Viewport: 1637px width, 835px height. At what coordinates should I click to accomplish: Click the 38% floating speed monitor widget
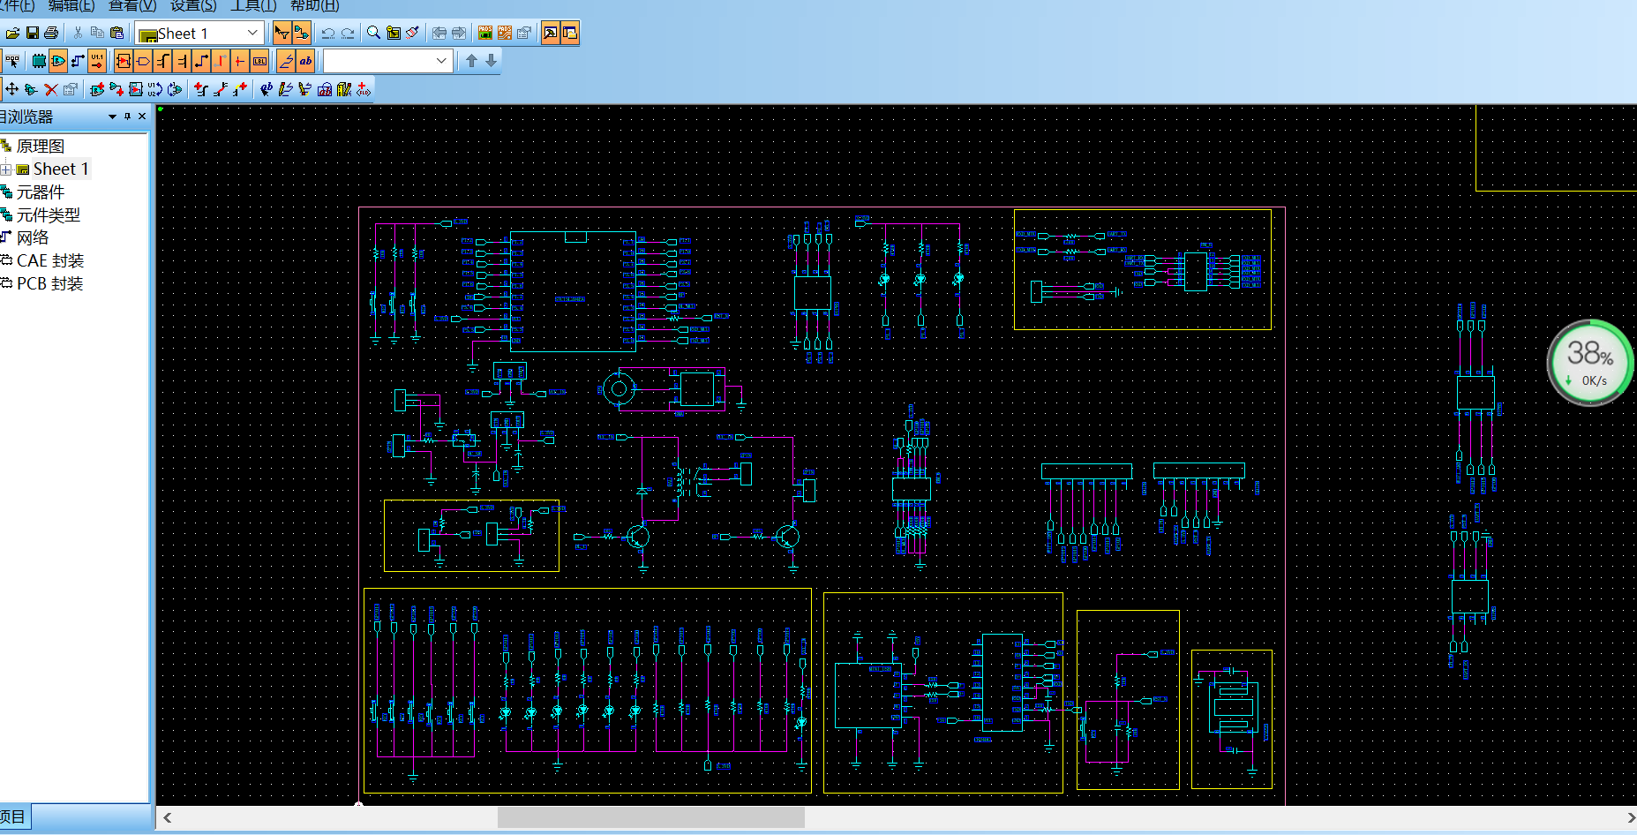(x=1590, y=363)
